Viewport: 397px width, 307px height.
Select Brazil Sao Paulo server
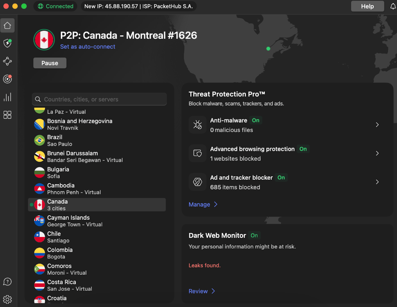point(97,140)
